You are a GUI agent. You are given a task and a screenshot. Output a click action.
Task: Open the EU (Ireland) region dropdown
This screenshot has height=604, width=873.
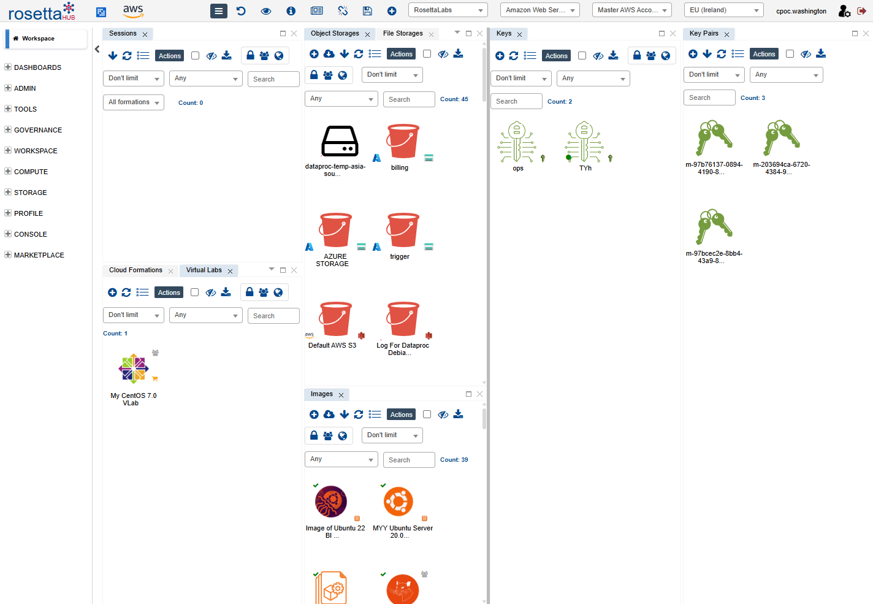pos(723,10)
